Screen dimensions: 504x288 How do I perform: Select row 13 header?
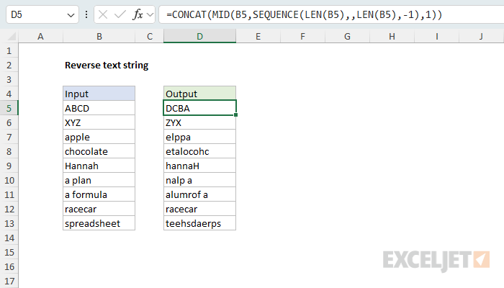pos(9,223)
